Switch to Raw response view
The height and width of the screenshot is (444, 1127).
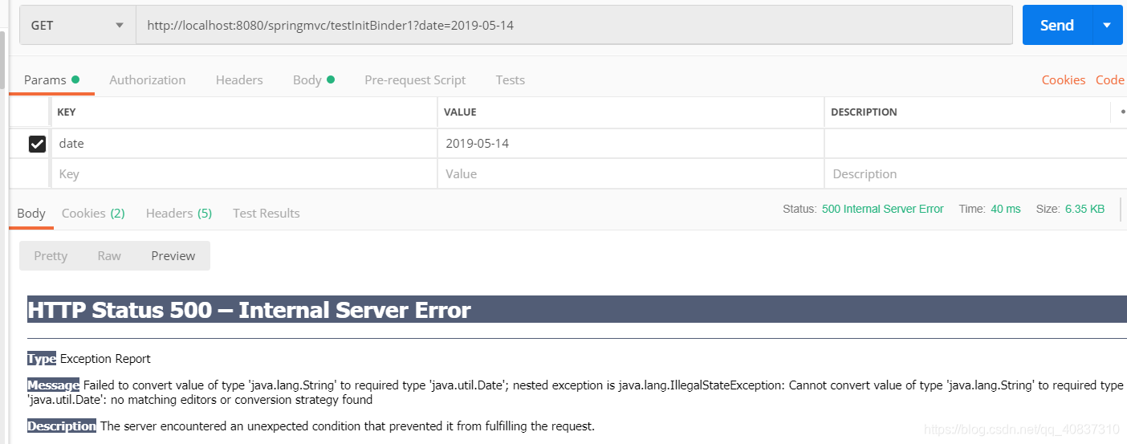pos(109,255)
